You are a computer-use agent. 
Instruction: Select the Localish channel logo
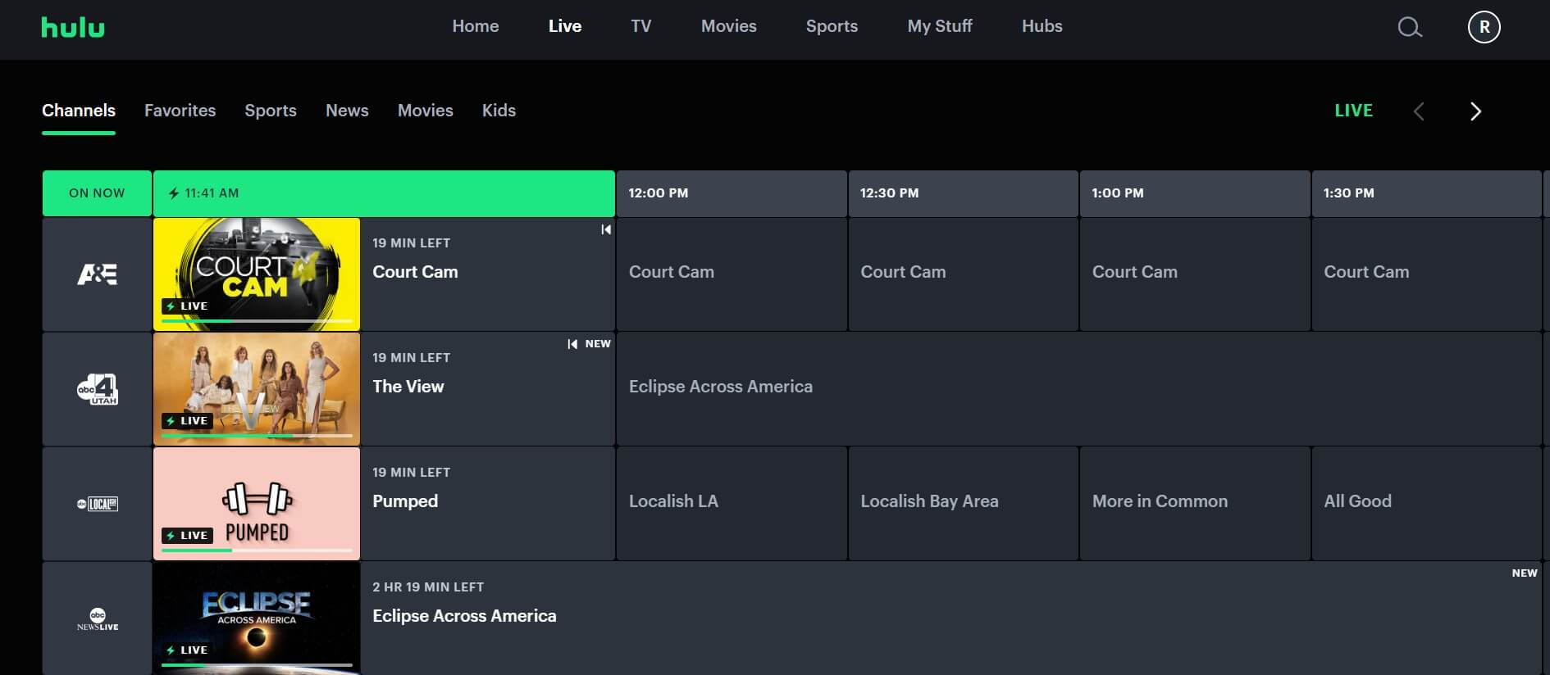[x=97, y=504]
